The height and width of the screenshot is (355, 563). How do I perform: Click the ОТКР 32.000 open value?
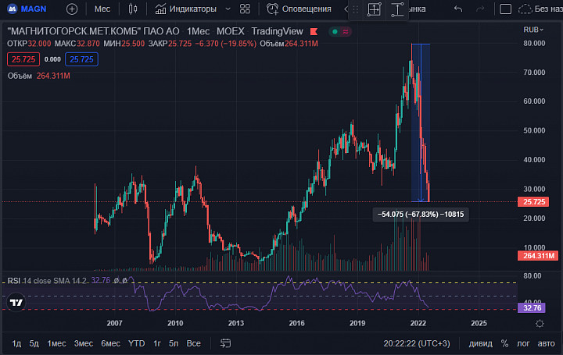29,44
